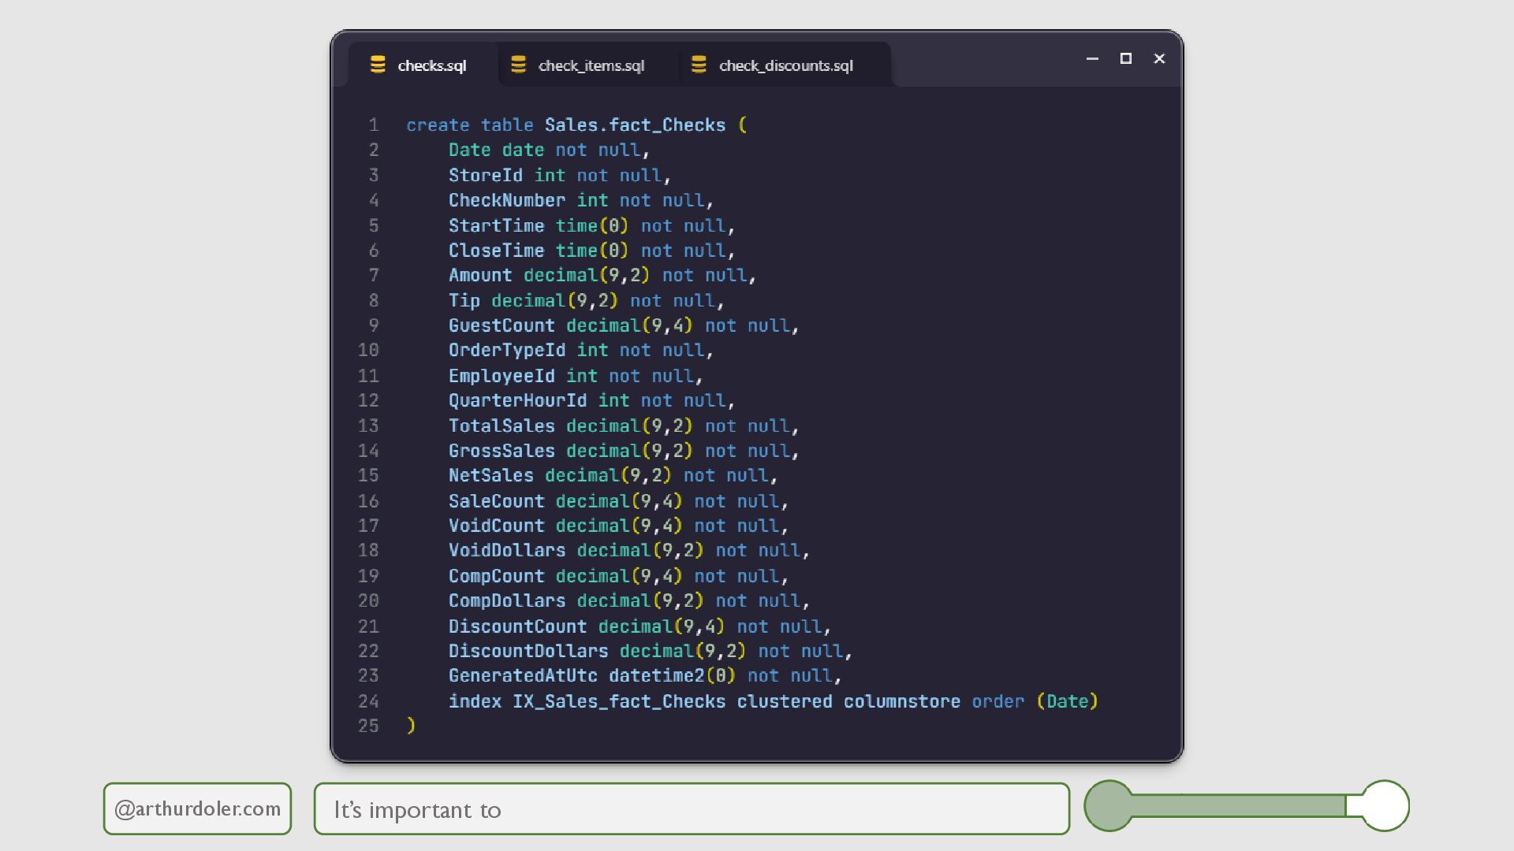The height and width of the screenshot is (851, 1514).
Task: Maximize the code editor window
Action: click(1126, 58)
